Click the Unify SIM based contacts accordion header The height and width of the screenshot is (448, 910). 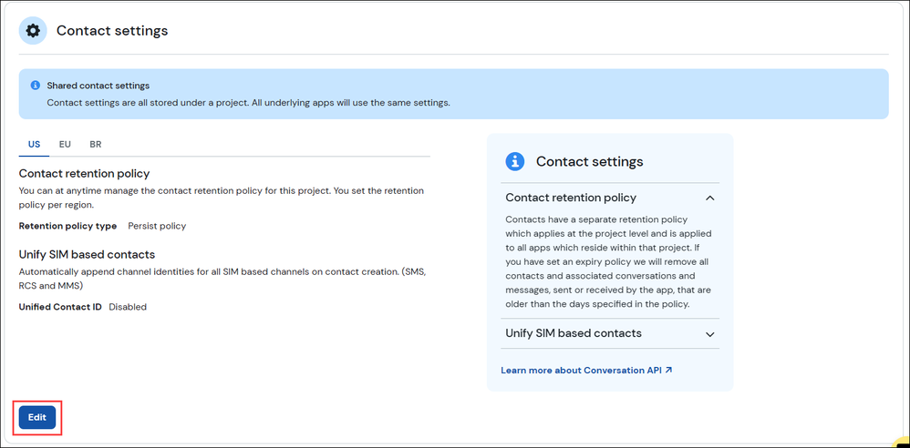(x=610, y=333)
